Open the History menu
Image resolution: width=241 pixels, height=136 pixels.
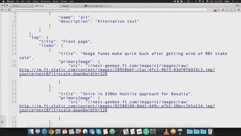(36, 2)
